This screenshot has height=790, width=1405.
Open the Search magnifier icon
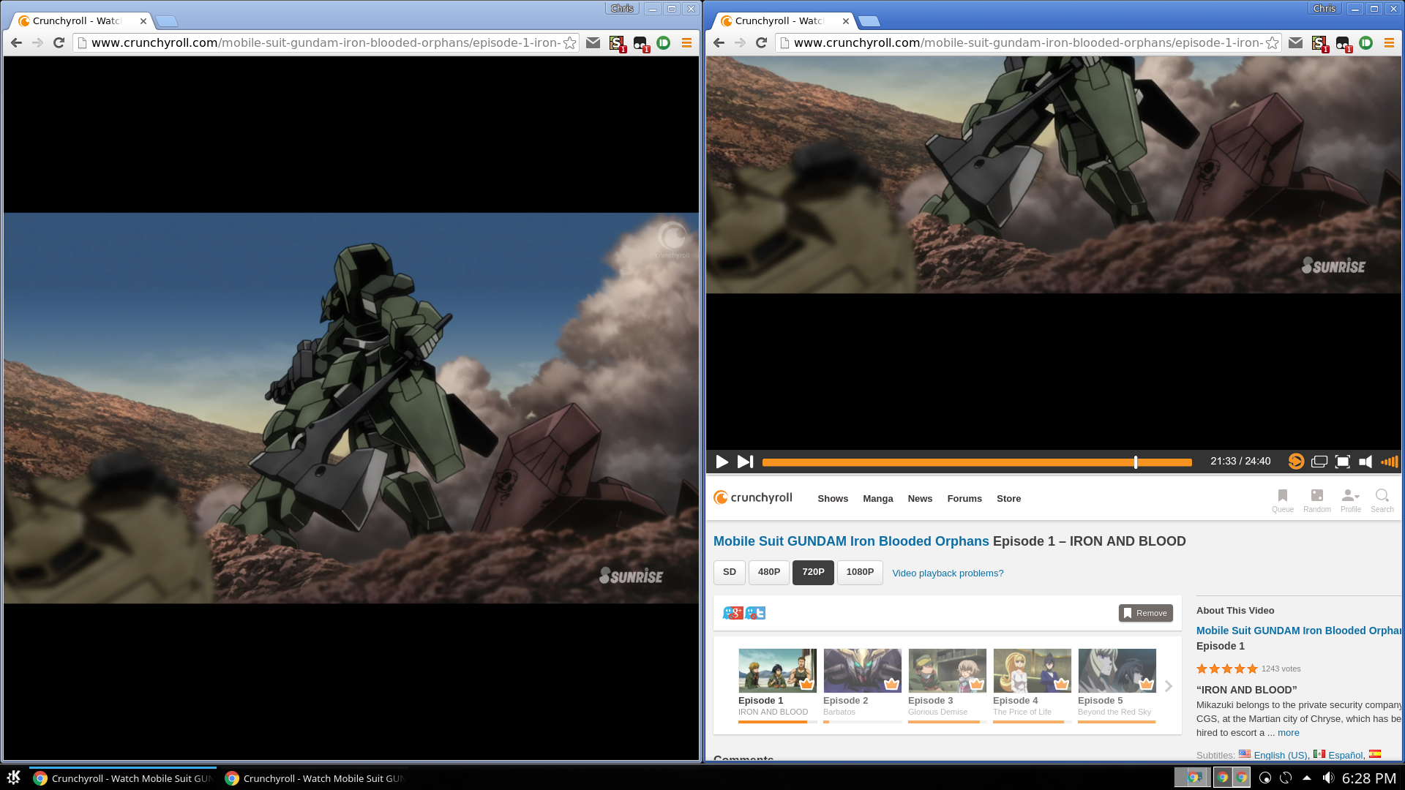click(x=1382, y=496)
